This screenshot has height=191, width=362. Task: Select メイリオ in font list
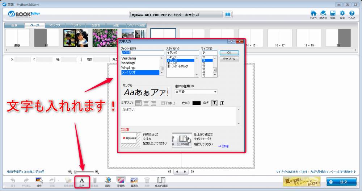point(140,72)
